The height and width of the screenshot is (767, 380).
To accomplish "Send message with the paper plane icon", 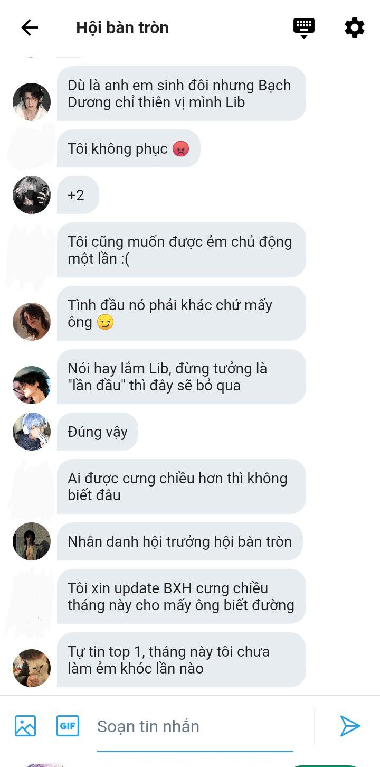I will pos(350,726).
